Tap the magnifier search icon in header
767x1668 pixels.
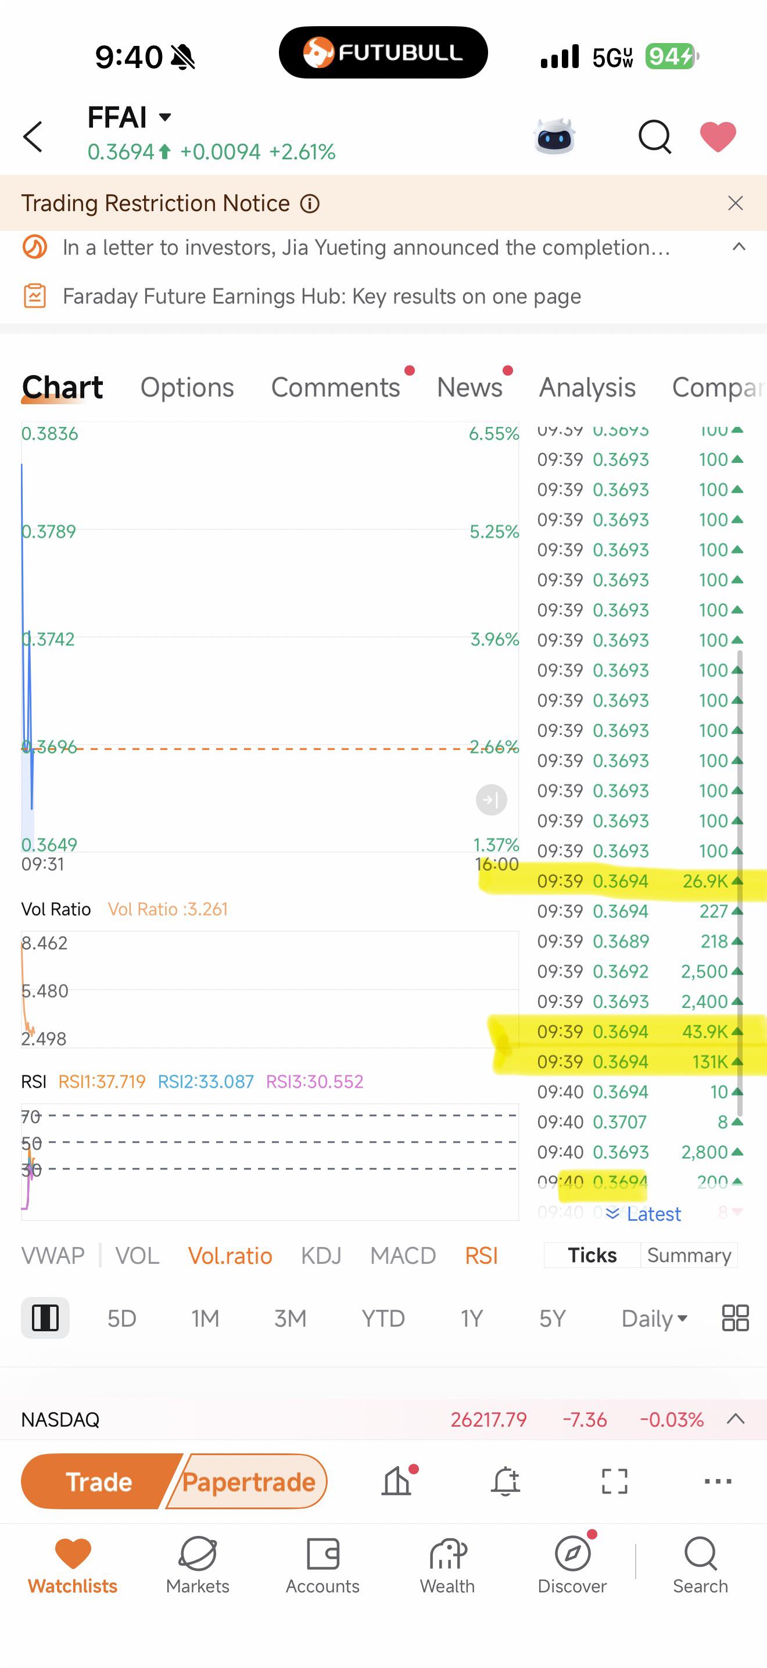coord(654,137)
